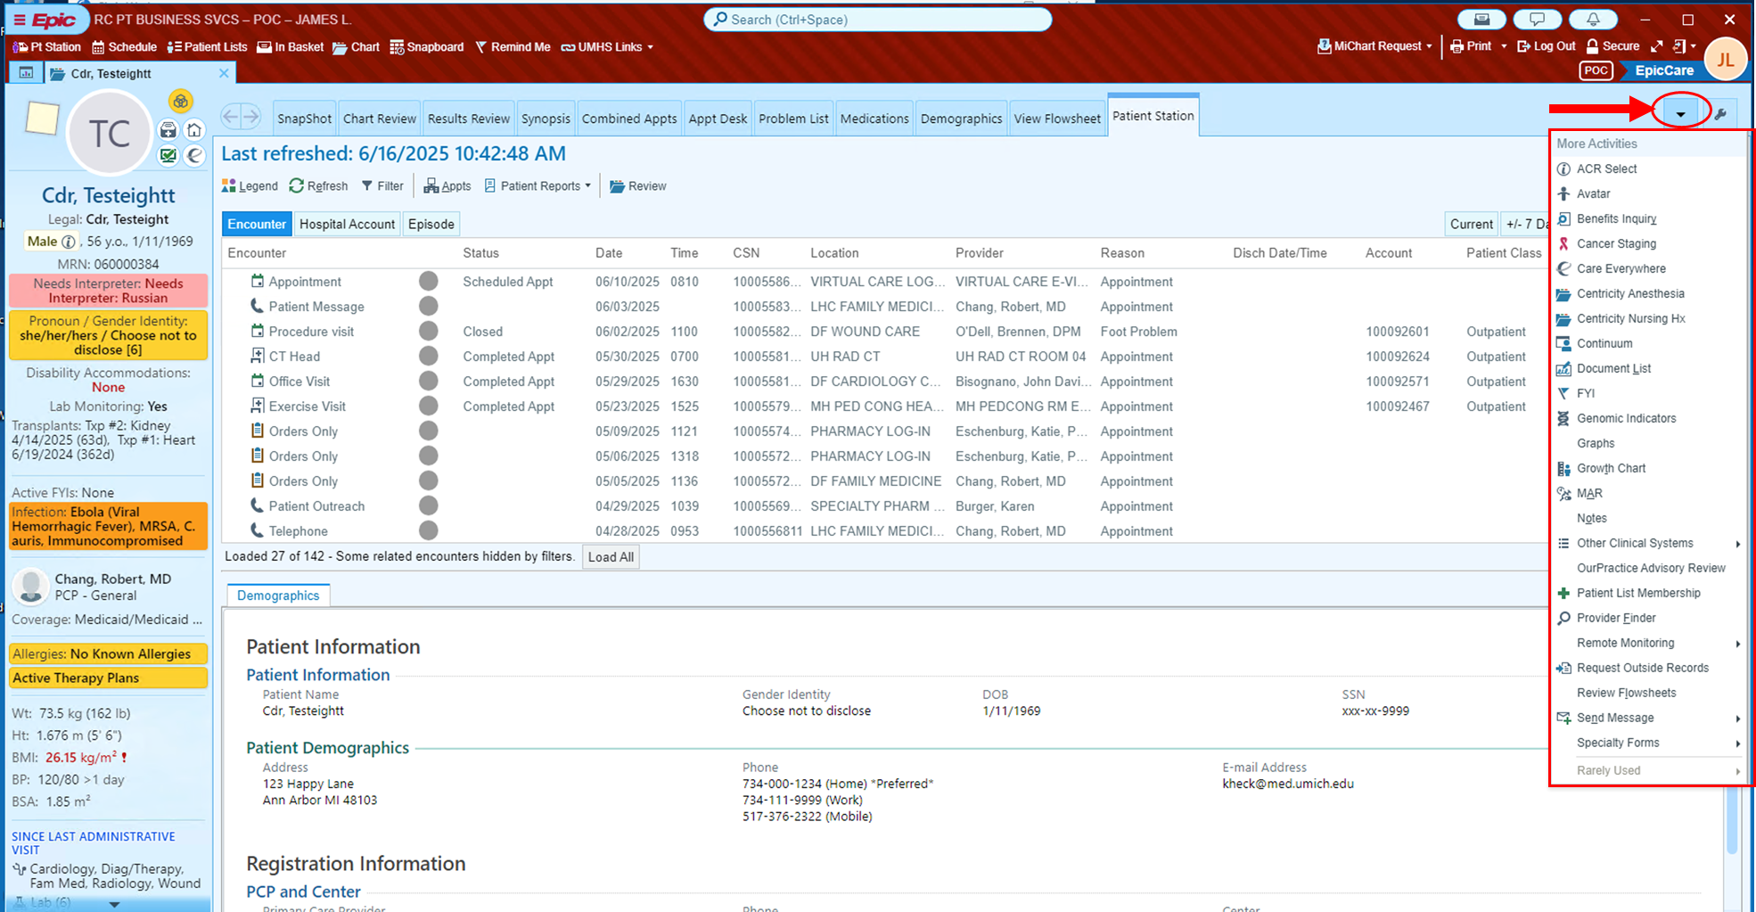Click the home icon near patient avatar

click(194, 130)
